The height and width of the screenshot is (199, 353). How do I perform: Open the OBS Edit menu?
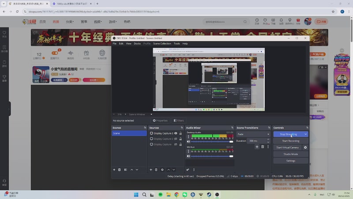click(121, 43)
